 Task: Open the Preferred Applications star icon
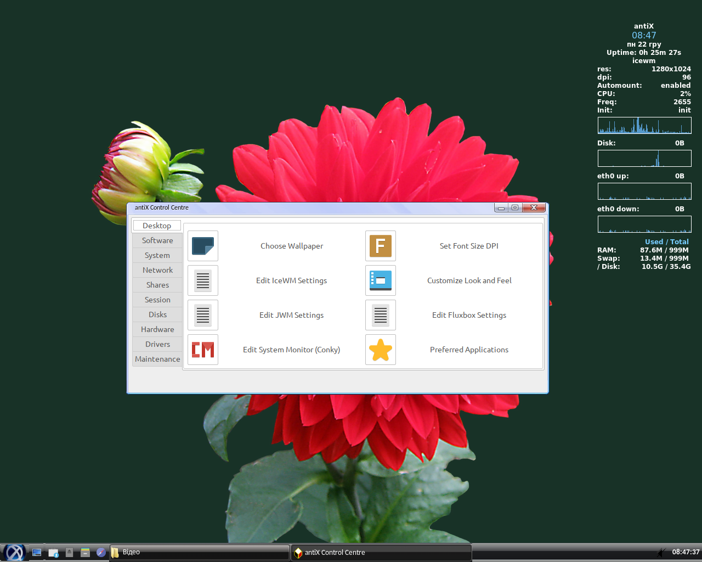tap(381, 350)
